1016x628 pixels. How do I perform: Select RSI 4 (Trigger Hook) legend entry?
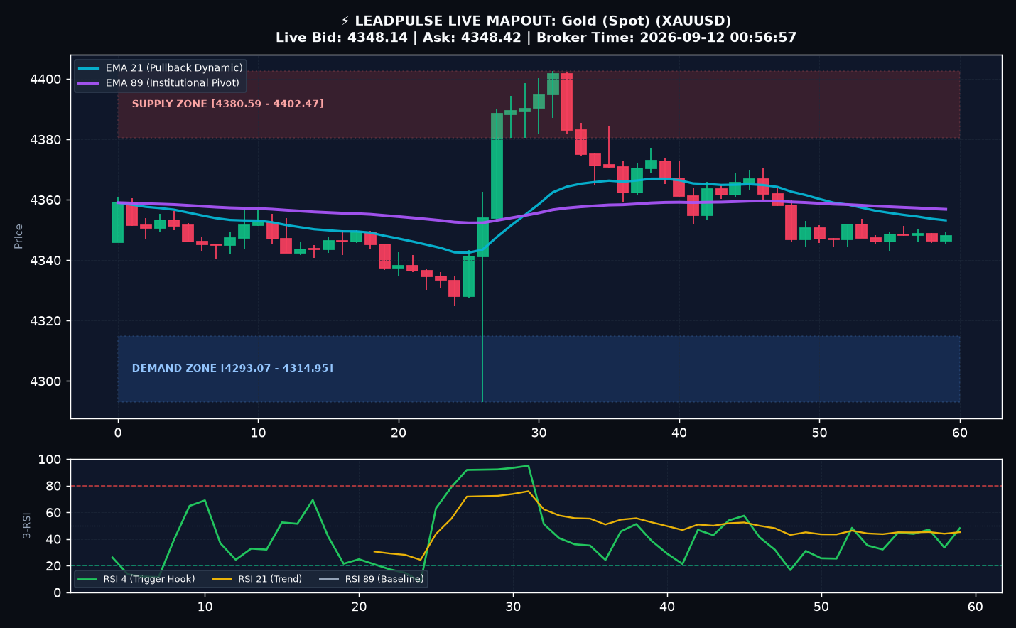click(x=136, y=579)
